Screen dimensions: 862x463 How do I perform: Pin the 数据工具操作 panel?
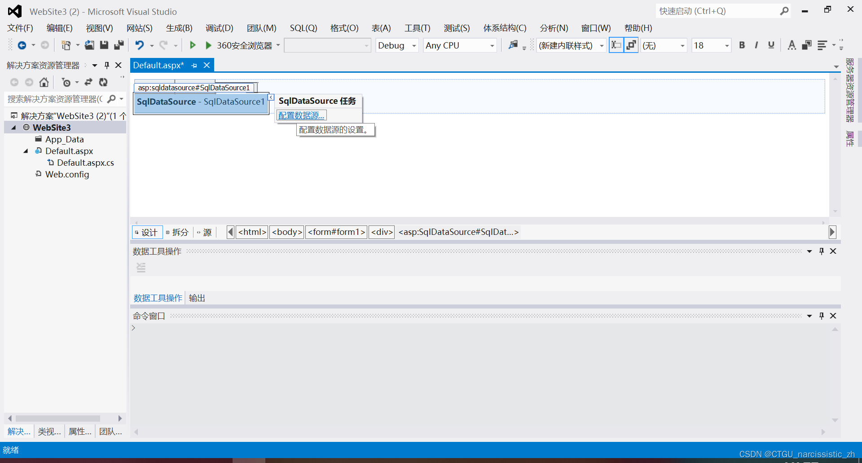tap(822, 251)
